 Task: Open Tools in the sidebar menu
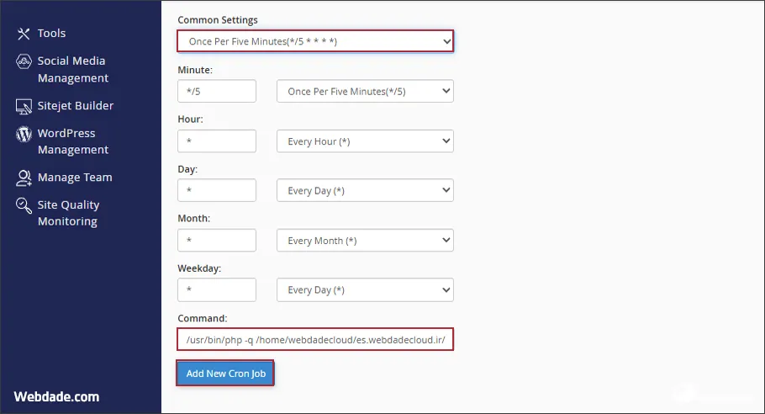[51, 34]
